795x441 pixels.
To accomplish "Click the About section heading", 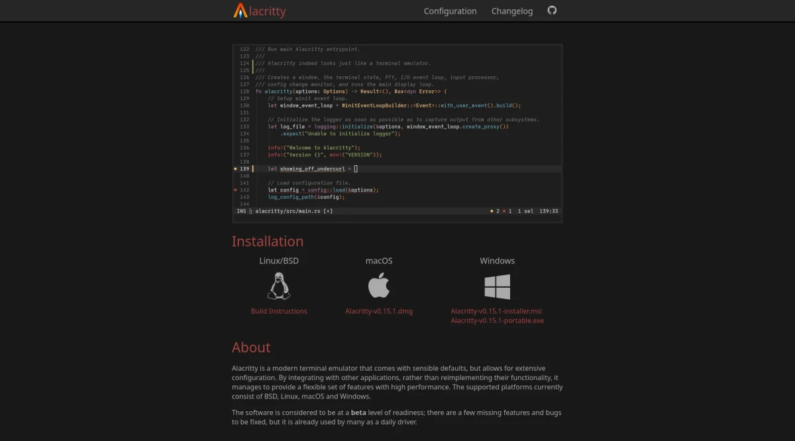I will point(251,347).
